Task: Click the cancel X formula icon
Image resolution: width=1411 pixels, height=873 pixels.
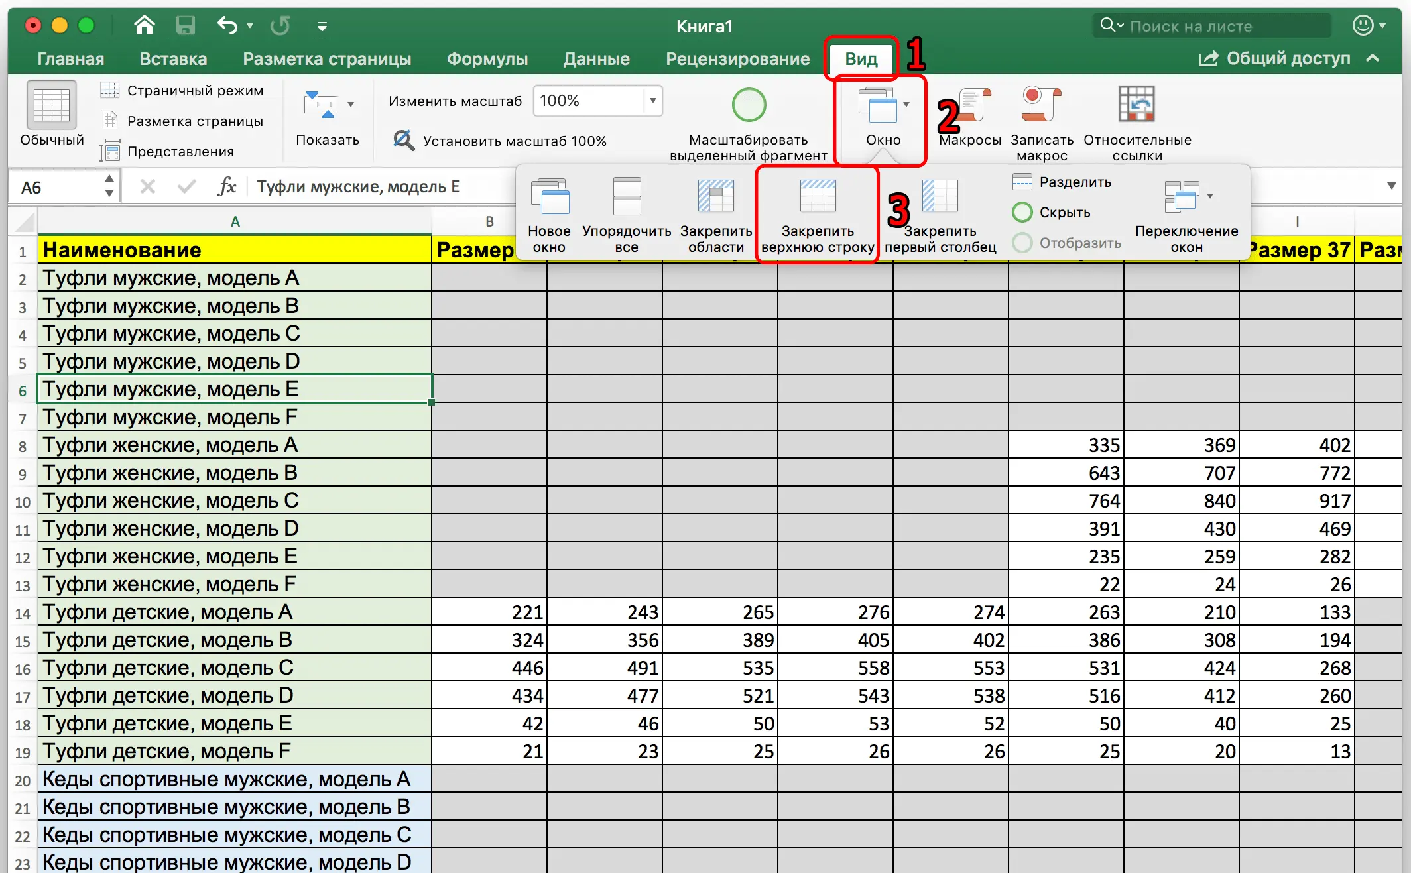Action: click(x=148, y=187)
